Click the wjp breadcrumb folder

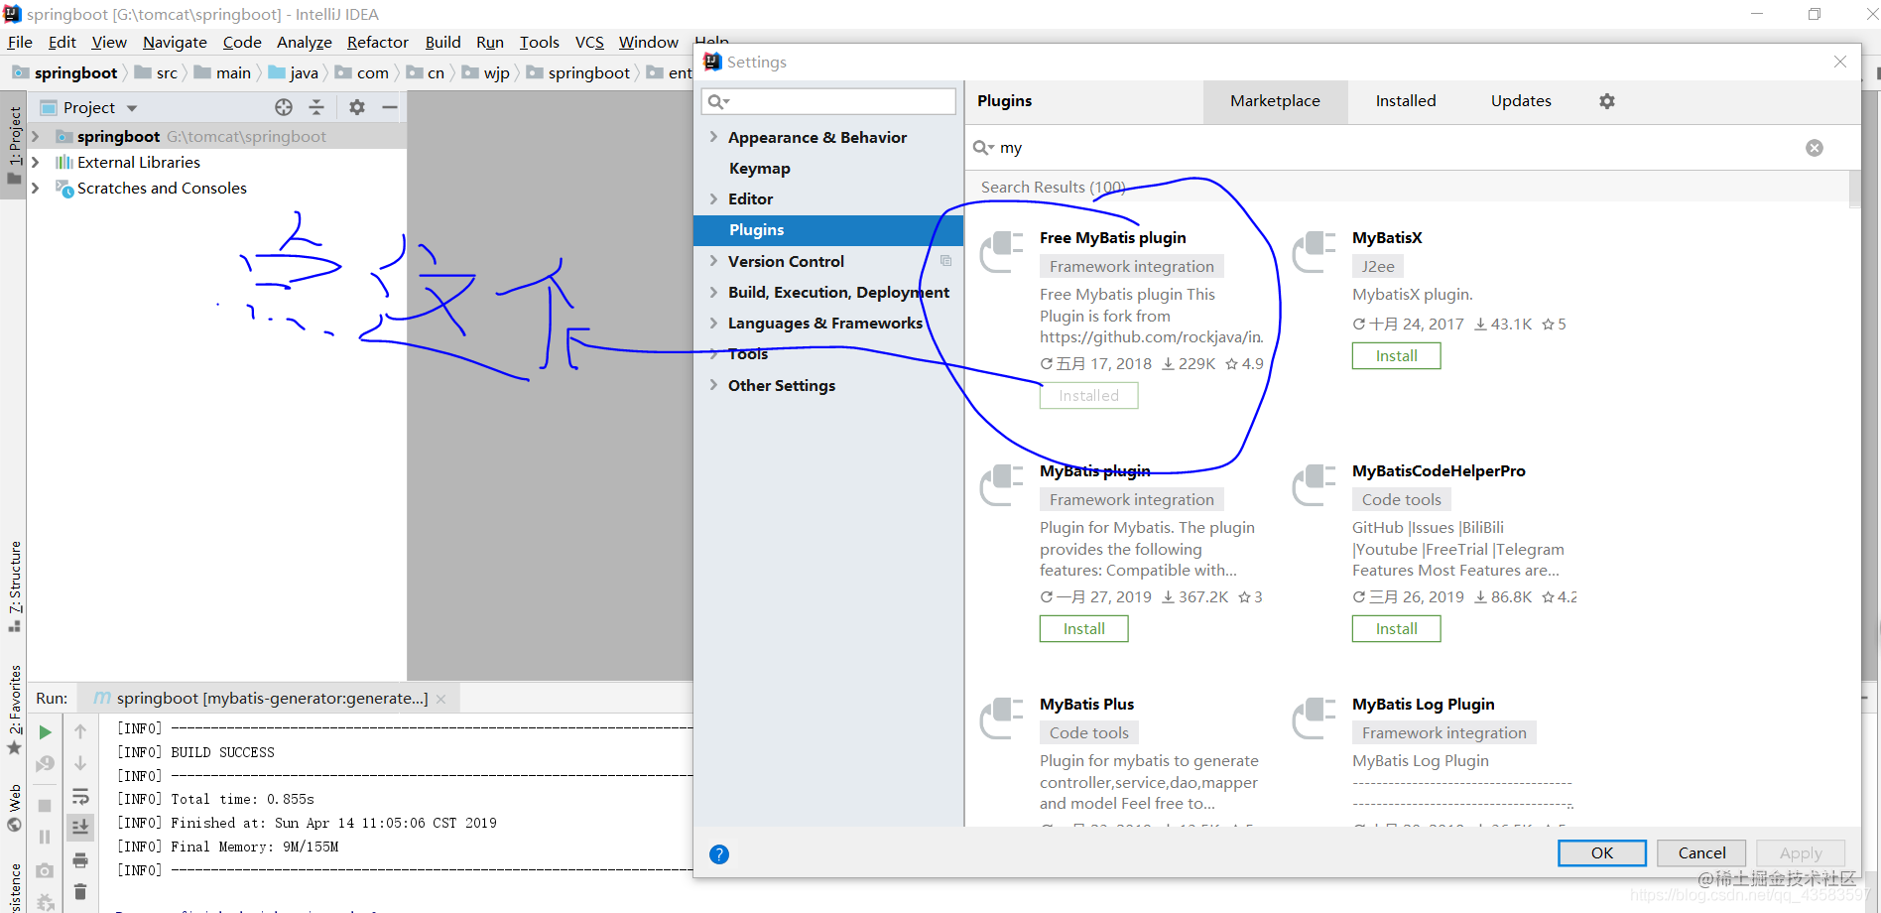coord(486,72)
